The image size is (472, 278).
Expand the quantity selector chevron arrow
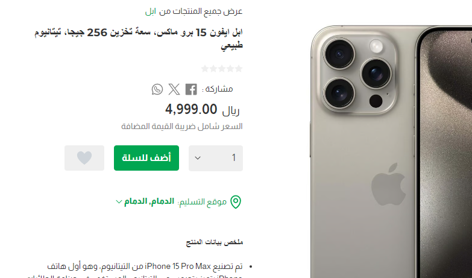198,158
